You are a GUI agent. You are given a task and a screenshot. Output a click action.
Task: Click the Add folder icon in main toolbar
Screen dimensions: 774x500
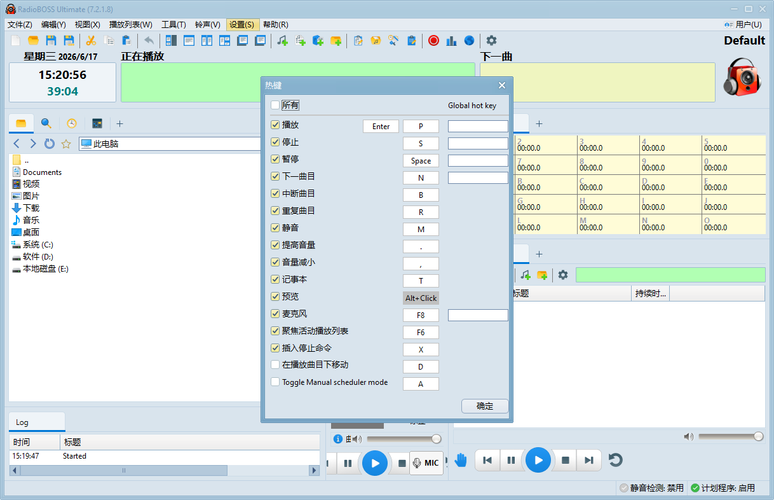click(336, 41)
